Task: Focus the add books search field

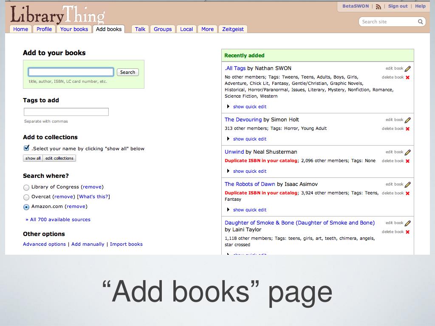Action: (x=71, y=72)
